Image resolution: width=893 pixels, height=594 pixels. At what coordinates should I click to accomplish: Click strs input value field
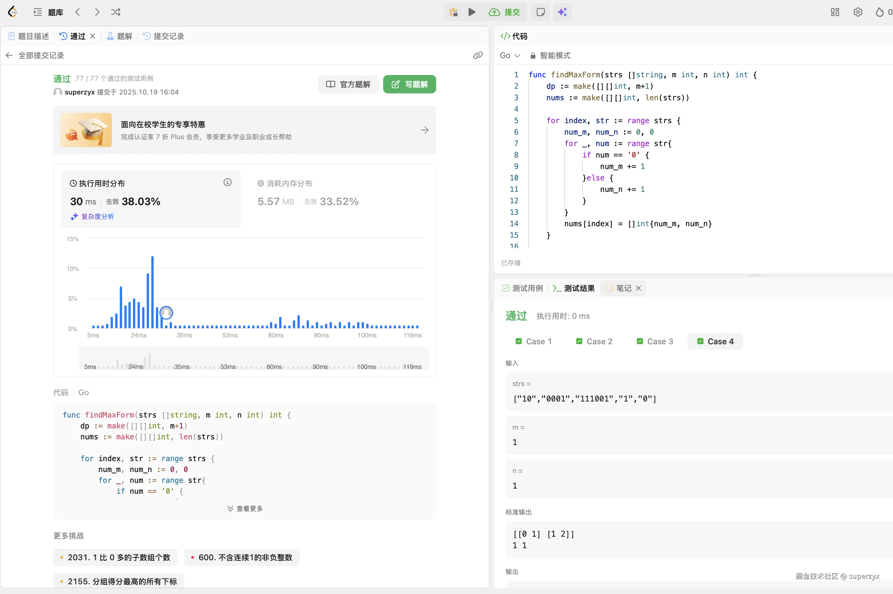699,392
